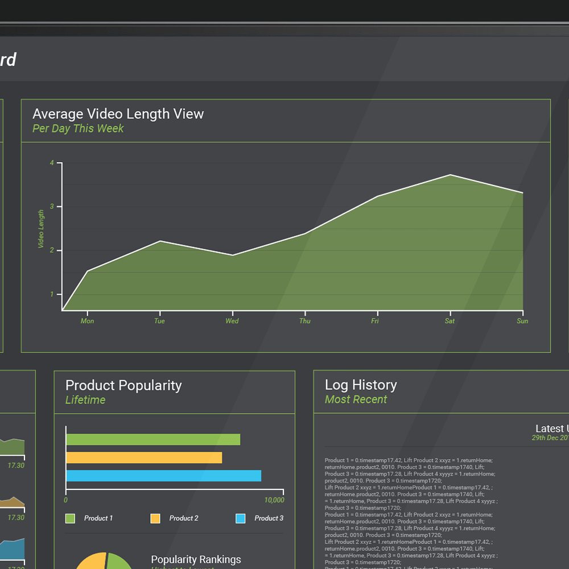Select the Tue label on the chart axis
The height and width of the screenshot is (569, 569).
coord(159,321)
